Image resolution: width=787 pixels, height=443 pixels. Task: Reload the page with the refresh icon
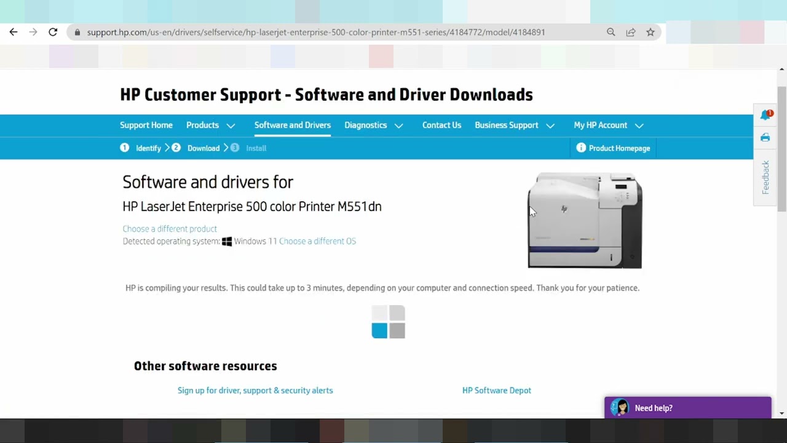(53, 32)
